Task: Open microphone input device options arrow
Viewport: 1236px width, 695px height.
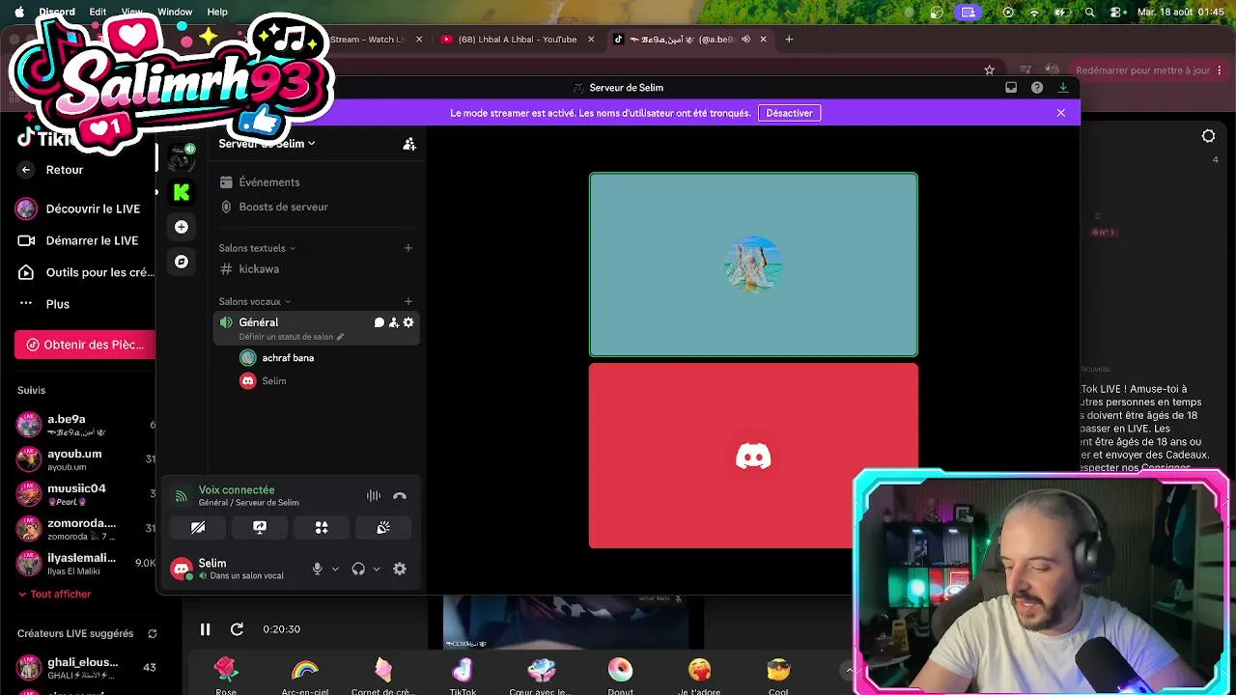Action: click(335, 570)
